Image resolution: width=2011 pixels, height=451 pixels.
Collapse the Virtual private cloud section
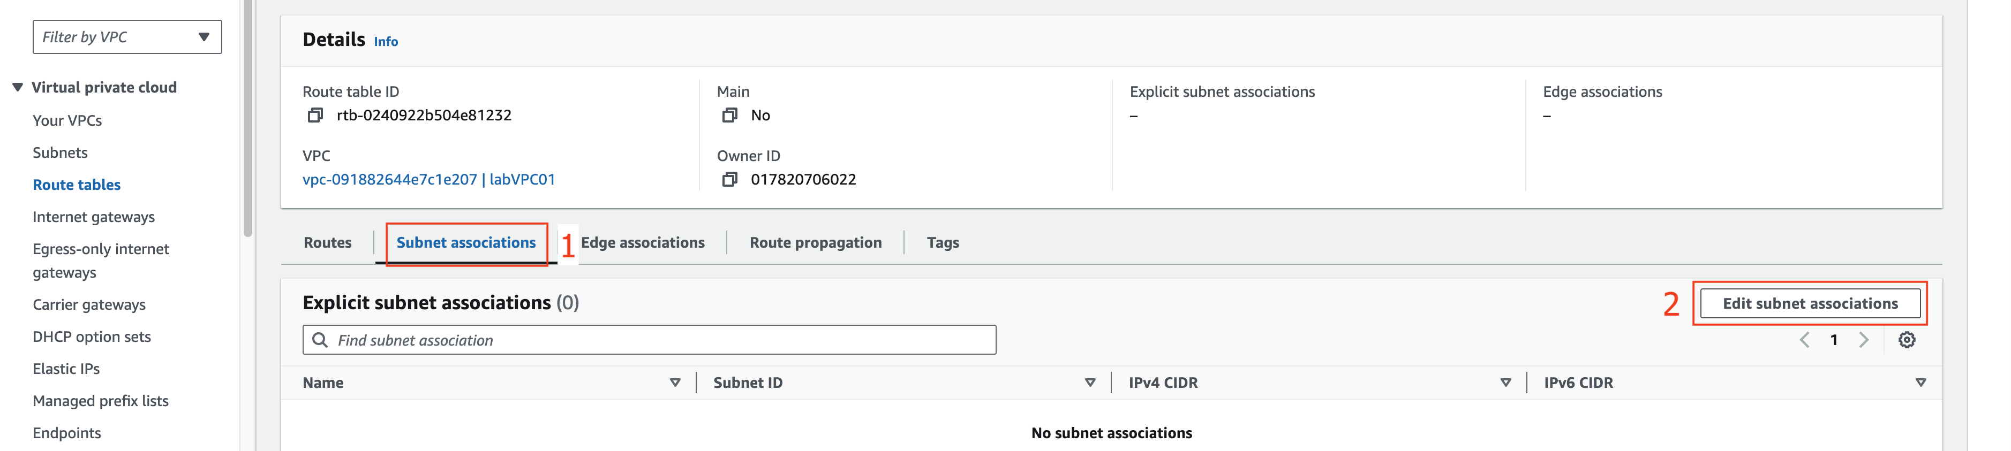(x=17, y=87)
